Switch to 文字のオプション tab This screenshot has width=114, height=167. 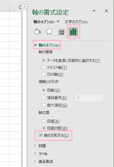76,22
